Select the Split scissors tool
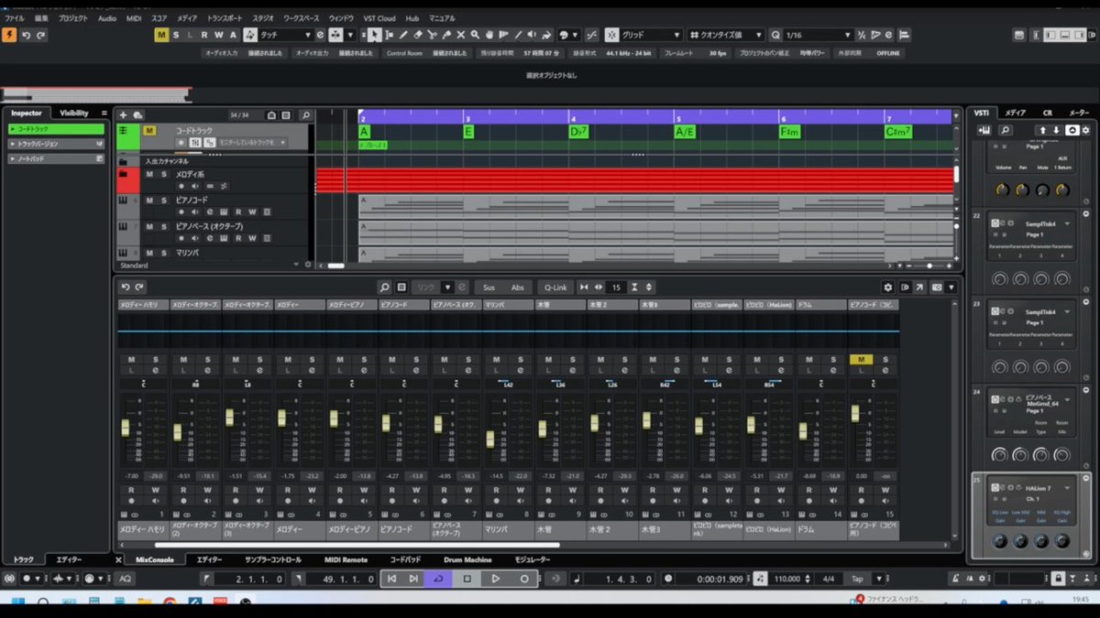The height and width of the screenshot is (618, 1100). pyautogui.click(x=432, y=35)
